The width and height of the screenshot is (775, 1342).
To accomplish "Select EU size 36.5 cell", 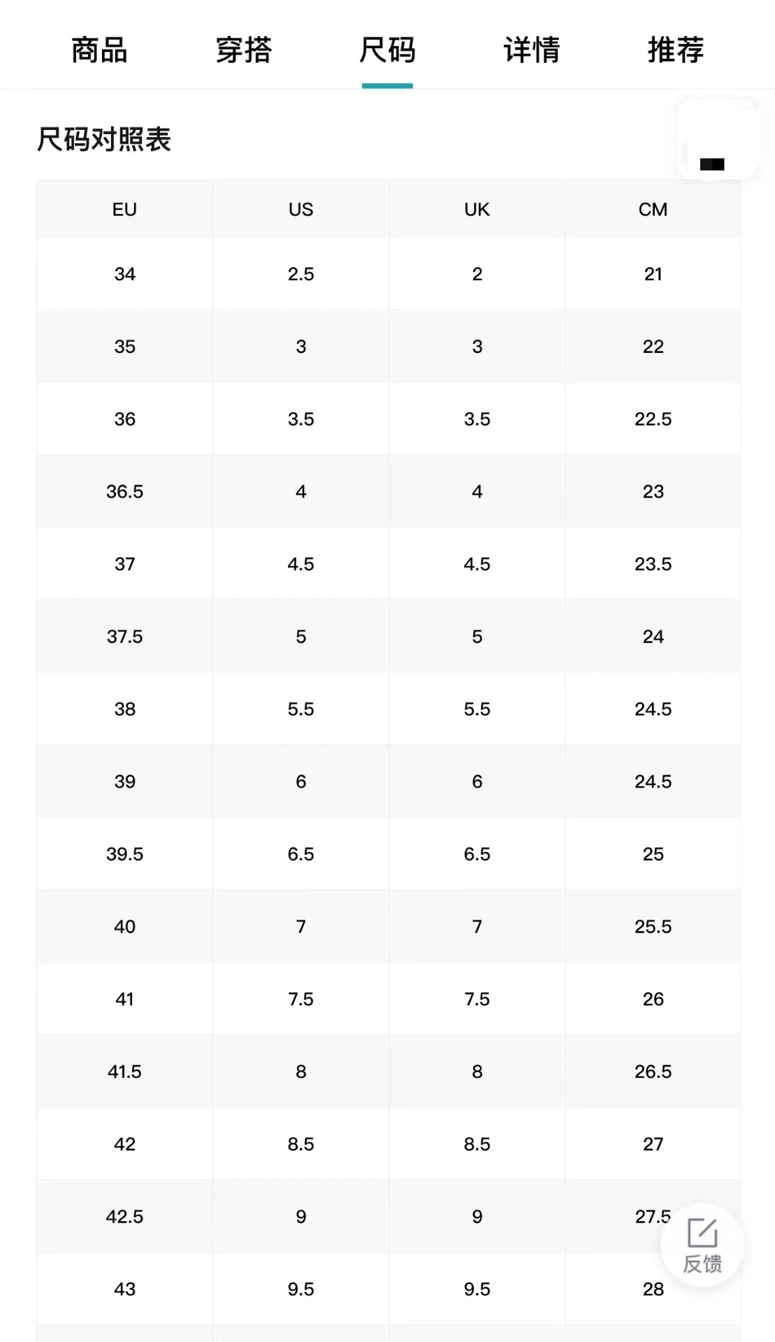I will click(x=124, y=491).
